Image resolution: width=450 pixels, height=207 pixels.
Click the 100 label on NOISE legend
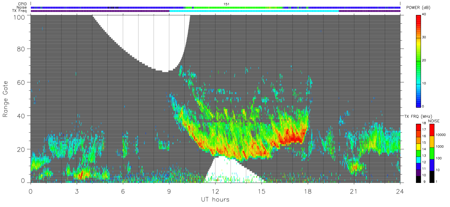(x=439, y=158)
